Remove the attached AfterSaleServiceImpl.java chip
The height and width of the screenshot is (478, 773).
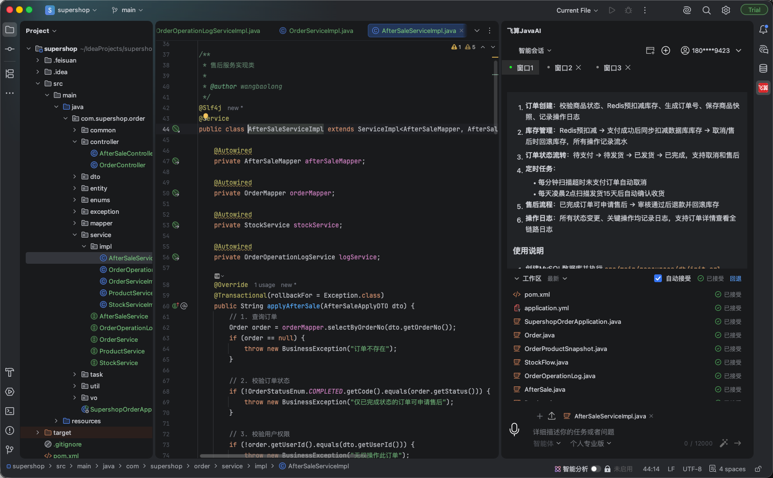[x=651, y=416]
